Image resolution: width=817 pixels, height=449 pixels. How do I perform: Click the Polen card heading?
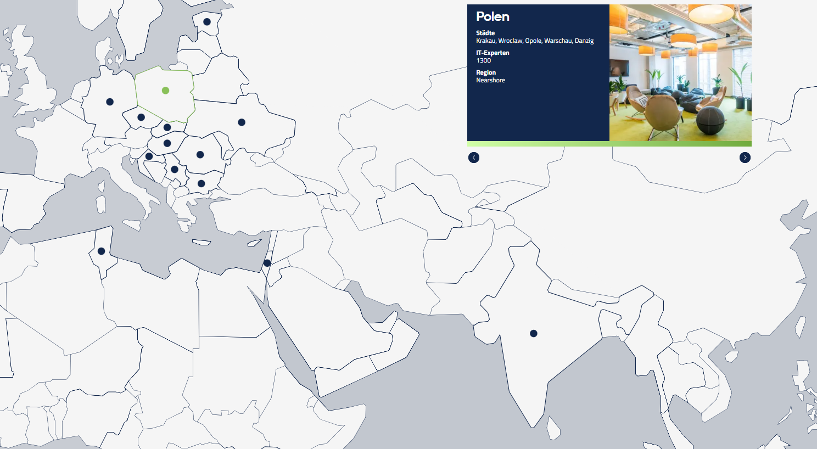(x=493, y=17)
